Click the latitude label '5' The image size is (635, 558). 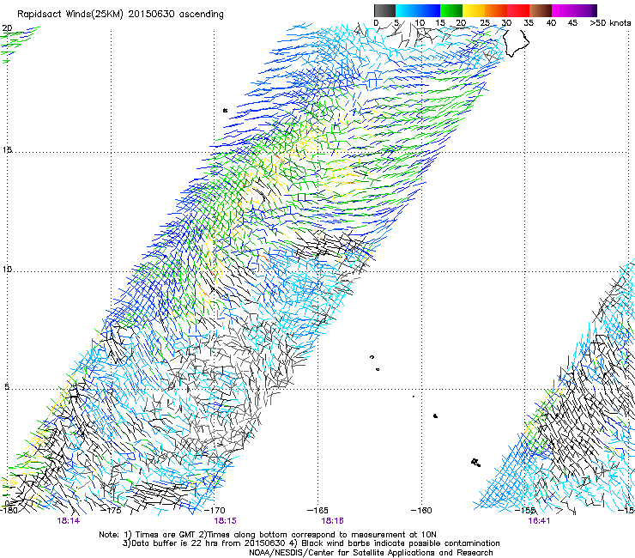[x=7, y=386]
